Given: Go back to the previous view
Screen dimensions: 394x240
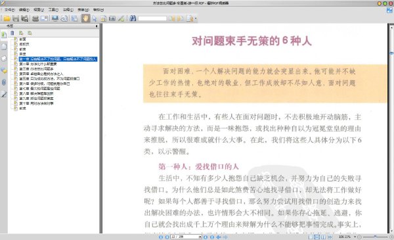Looking at the screenshot, I should tap(219, 237).
